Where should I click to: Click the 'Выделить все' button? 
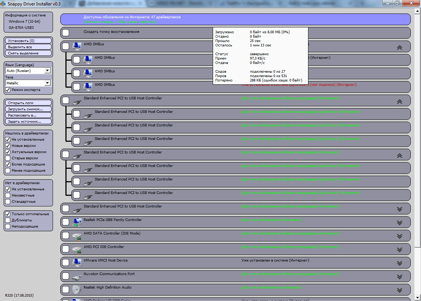coord(28,47)
